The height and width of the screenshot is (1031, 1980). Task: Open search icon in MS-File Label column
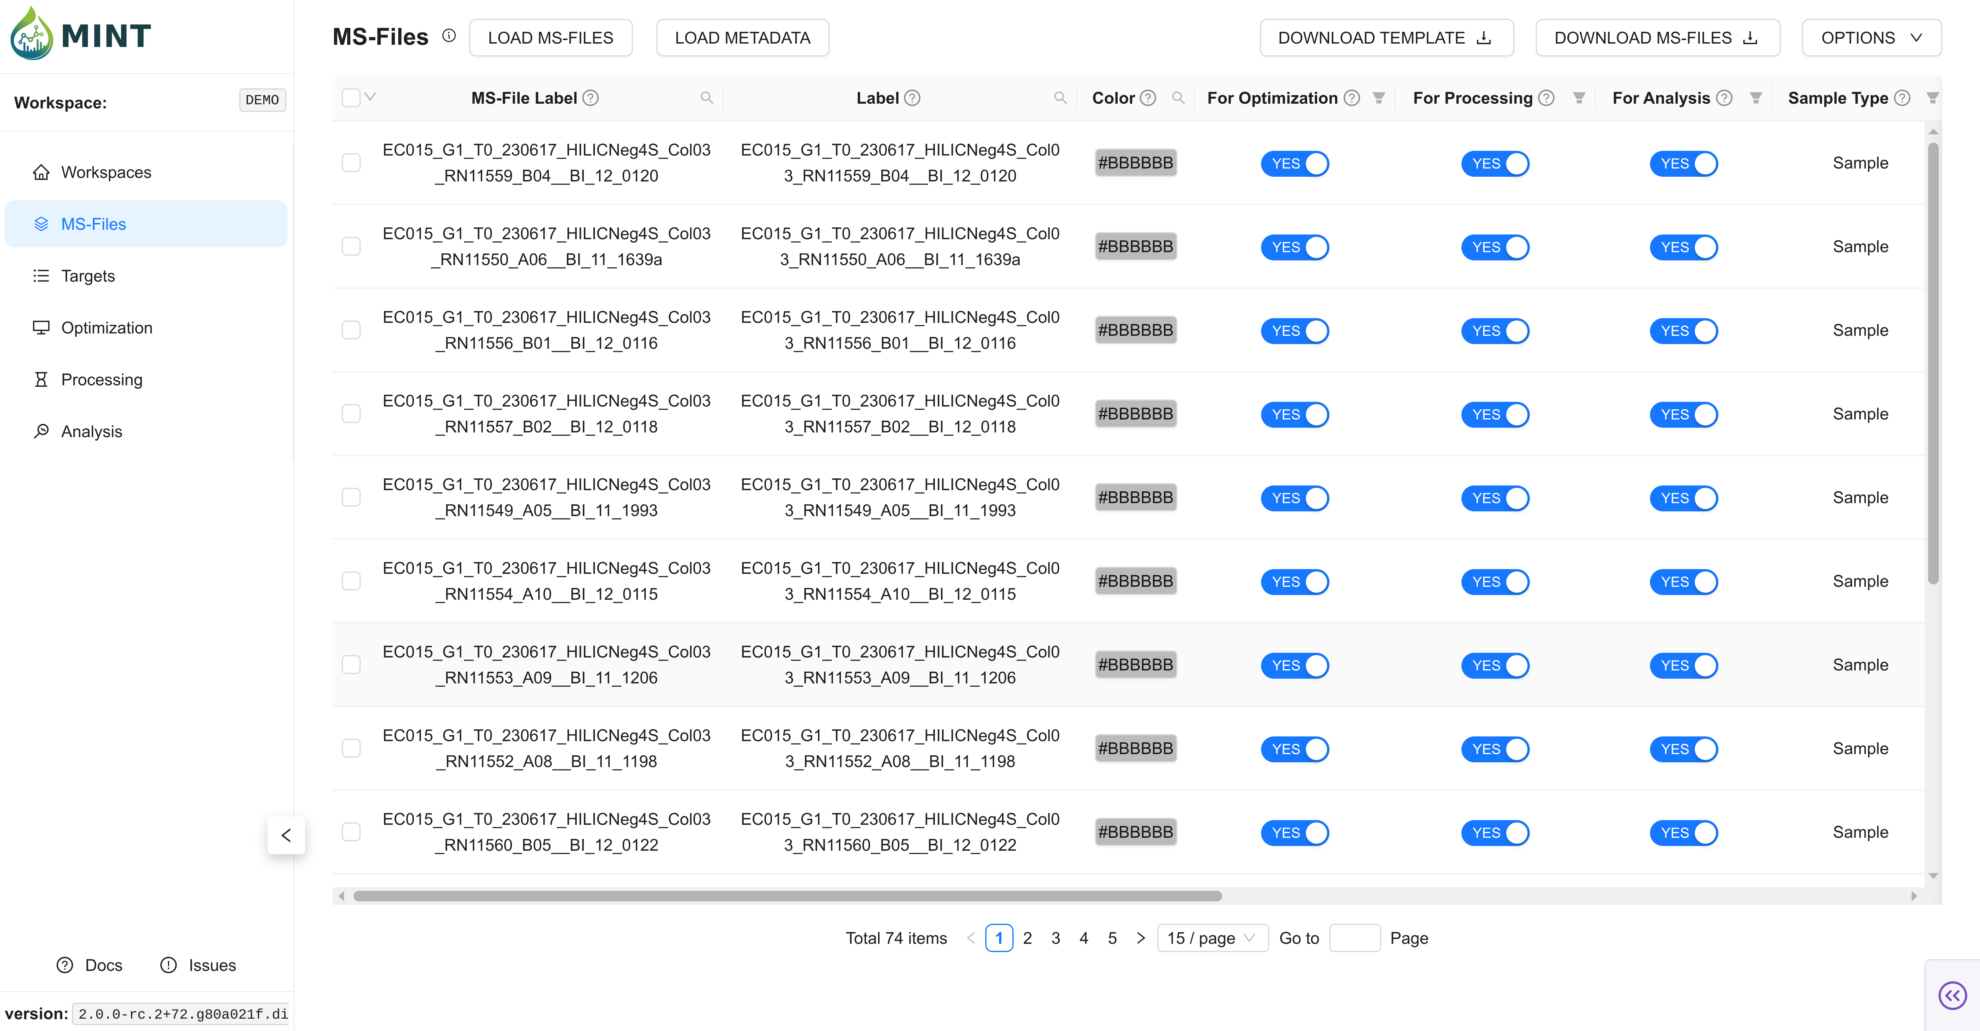[706, 98]
